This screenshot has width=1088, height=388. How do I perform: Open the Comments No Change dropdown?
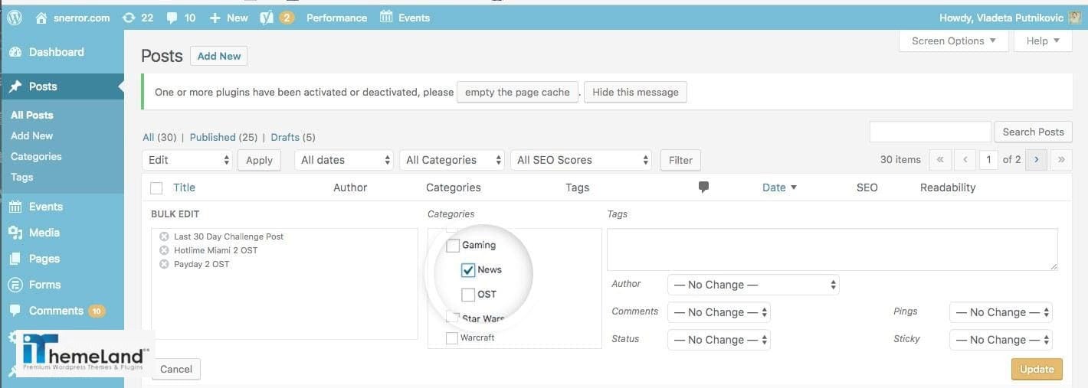tap(719, 312)
